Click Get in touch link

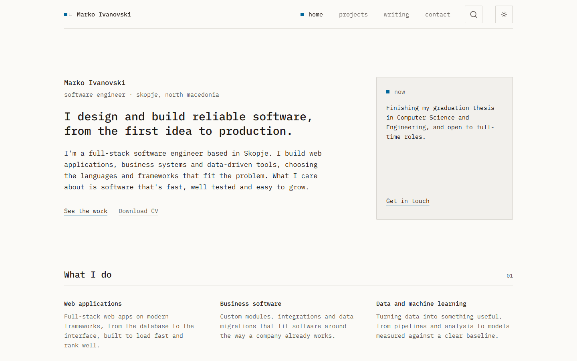click(x=408, y=201)
